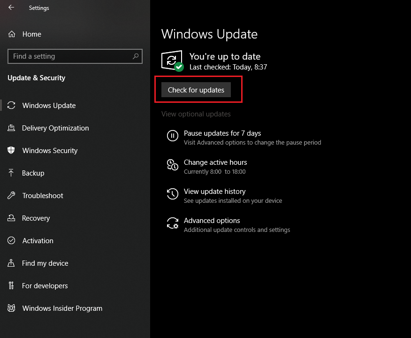Viewport: 411px width, 338px height.
Task: Click the Advanced options gear-sync icon
Action: pos(173,223)
